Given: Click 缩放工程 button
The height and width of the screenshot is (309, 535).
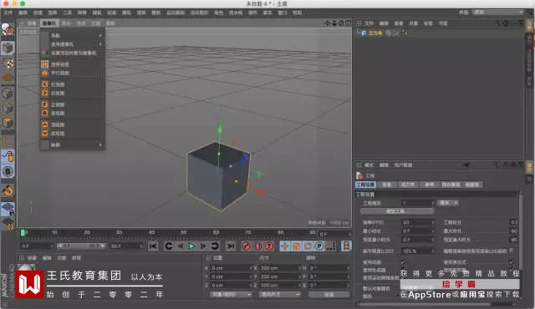Looking at the screenshot, I should pos(397,211).
